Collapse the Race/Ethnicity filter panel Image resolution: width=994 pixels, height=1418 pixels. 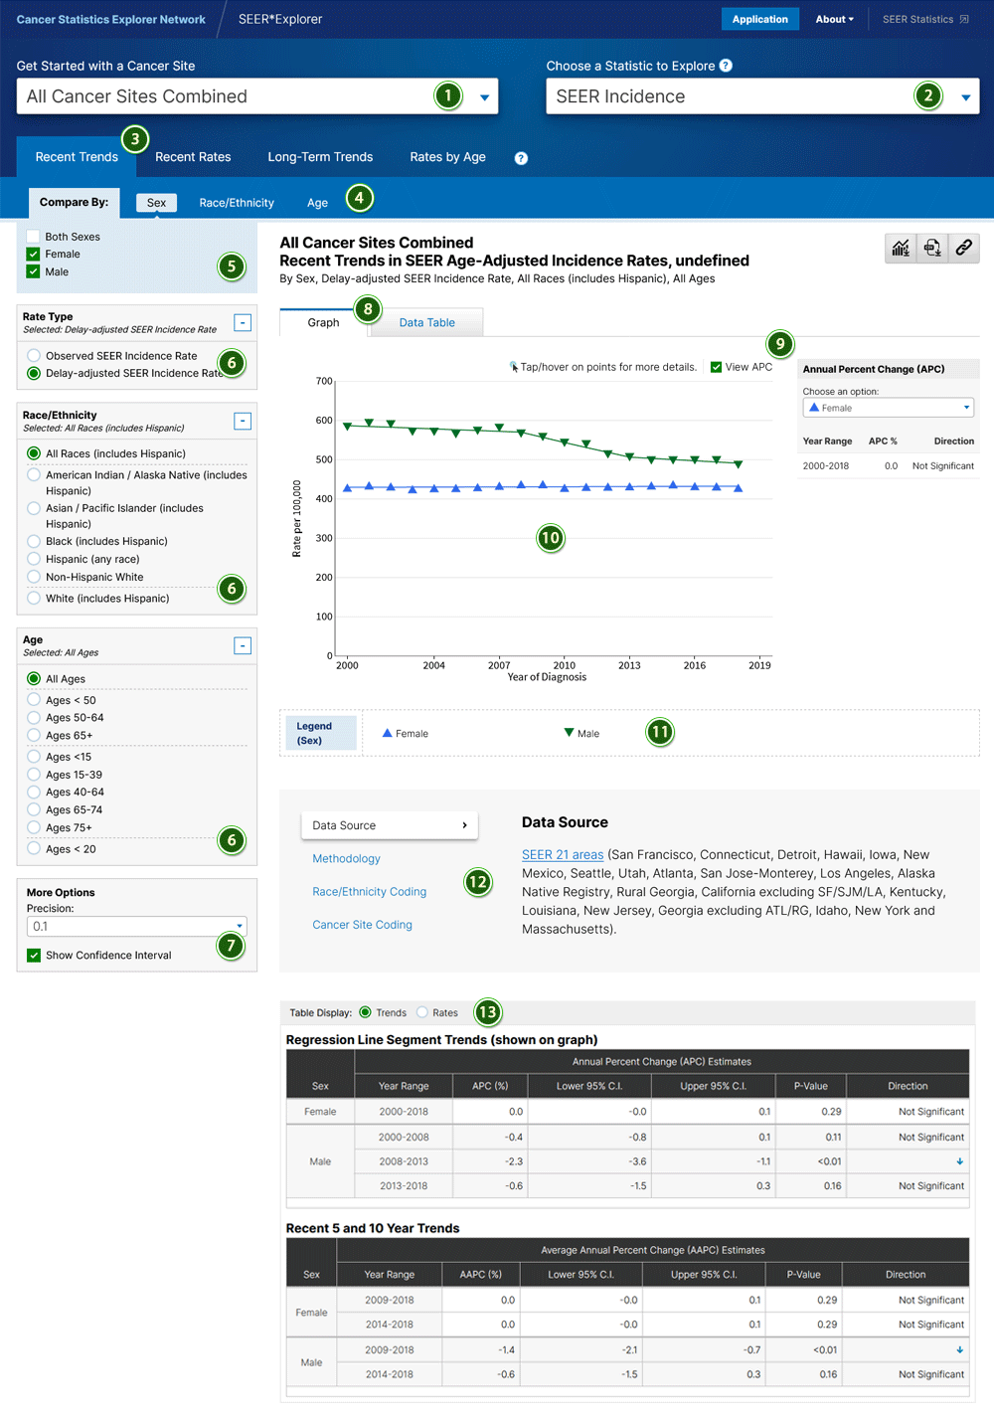click(243, 421)
